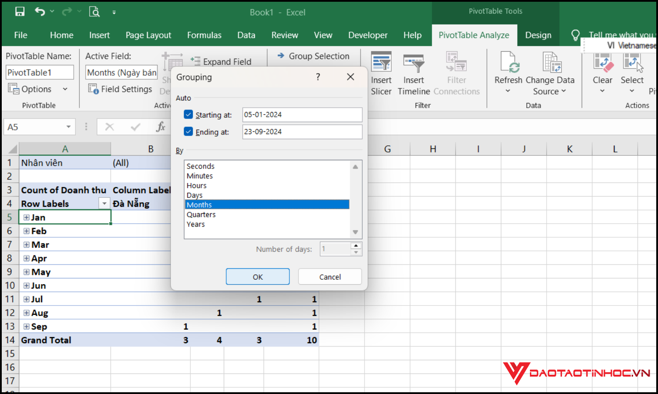Expand the Jan row group

click(x=26, y=217)
